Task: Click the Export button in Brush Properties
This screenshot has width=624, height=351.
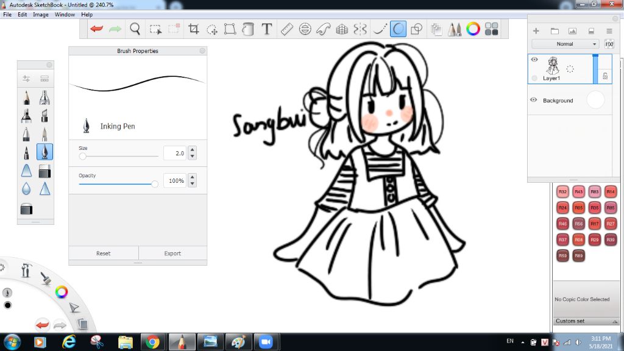Action: (x=172, y=253)
